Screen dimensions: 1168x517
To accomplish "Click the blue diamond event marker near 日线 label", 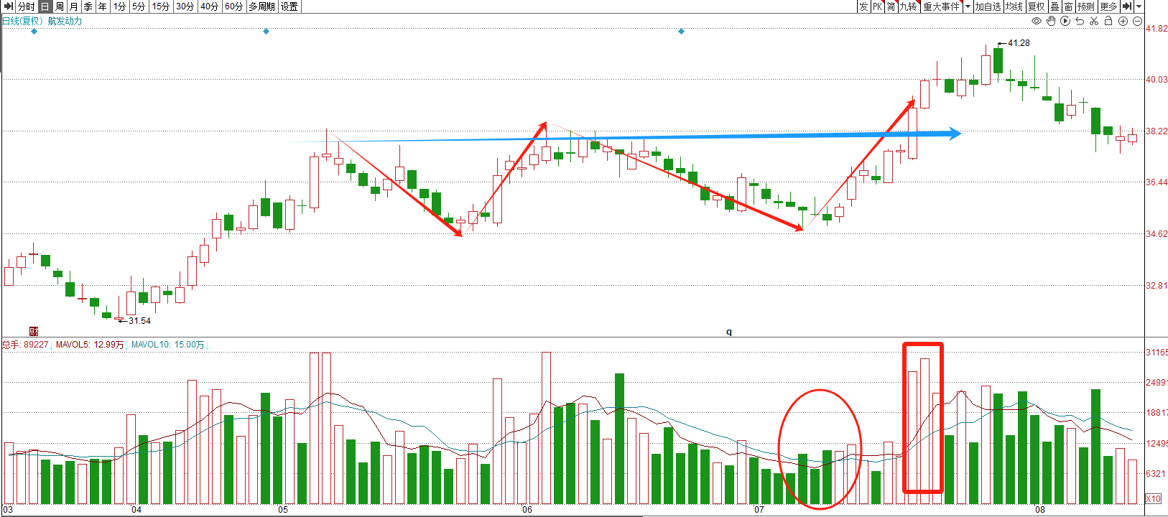I will pyautogui.click(x=34, y=32).
